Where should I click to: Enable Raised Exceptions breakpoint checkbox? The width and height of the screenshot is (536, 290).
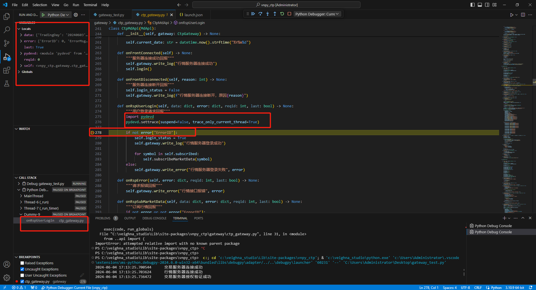pos(22,263)
